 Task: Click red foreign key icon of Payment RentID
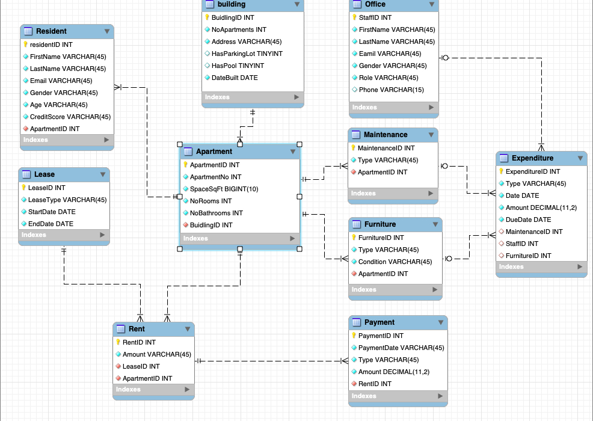click(x=354, y=384)
